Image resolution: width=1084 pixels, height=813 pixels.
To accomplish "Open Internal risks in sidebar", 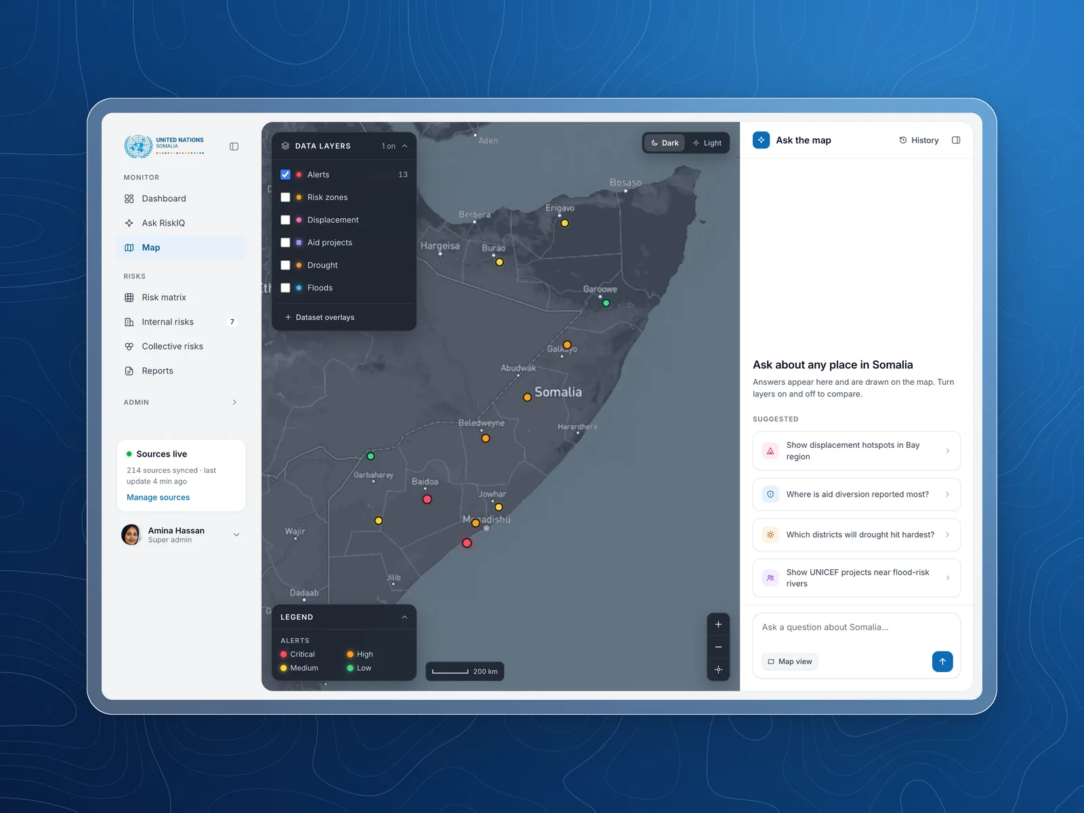I will [x=181, y=322].
